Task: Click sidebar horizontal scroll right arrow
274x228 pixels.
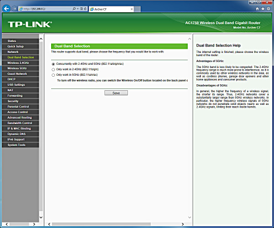Action: (x=34, y=224)
